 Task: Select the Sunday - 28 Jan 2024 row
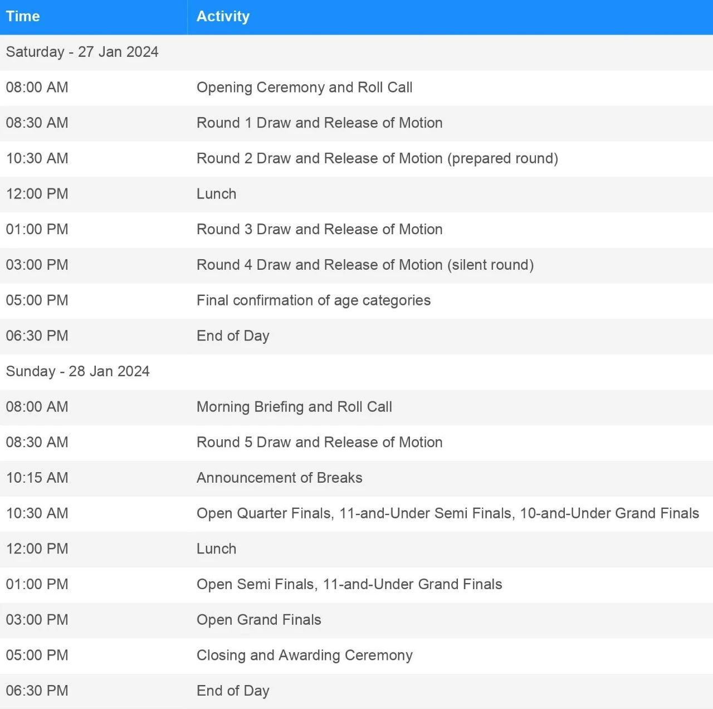coord(78,371)
